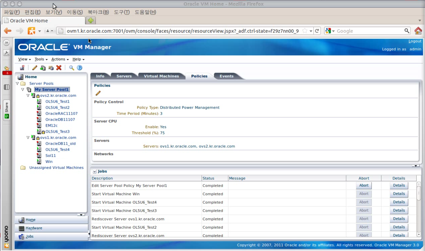The image size is (425, 251).
Task: Open help via the question mark toolbar icon
Action: pos(80,68)
